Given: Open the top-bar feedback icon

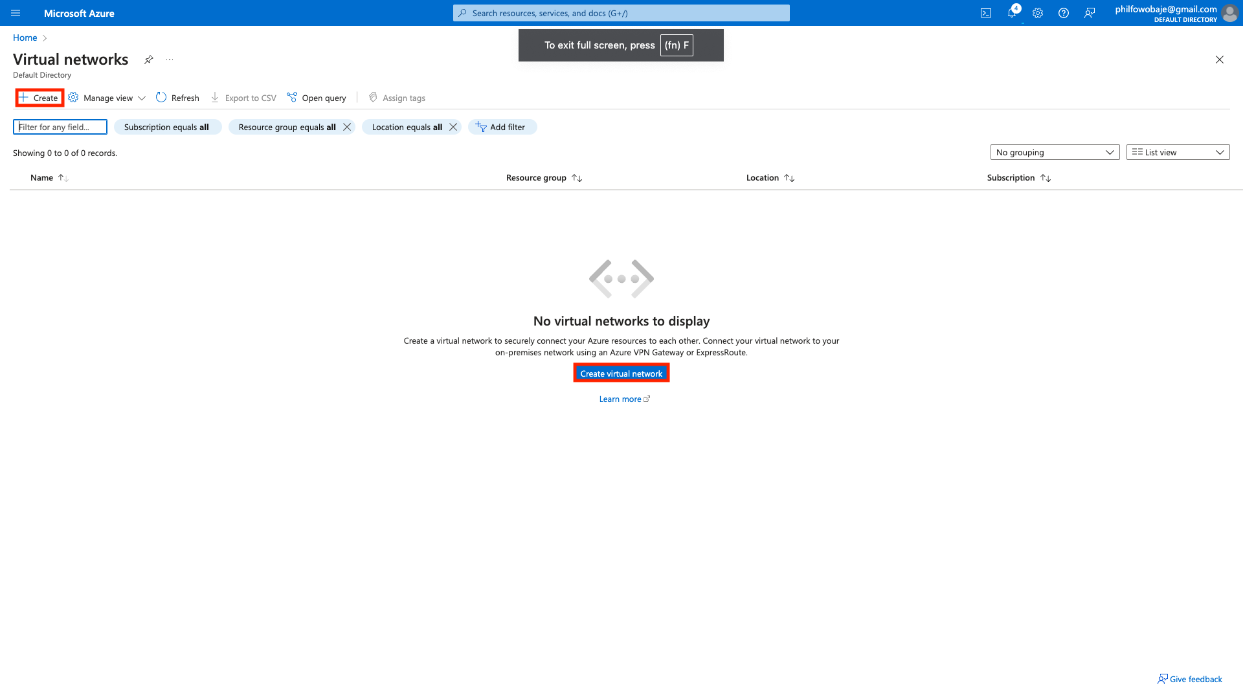Looking at the screenshot, I should pyautogui.click(x=1090, y=13).
